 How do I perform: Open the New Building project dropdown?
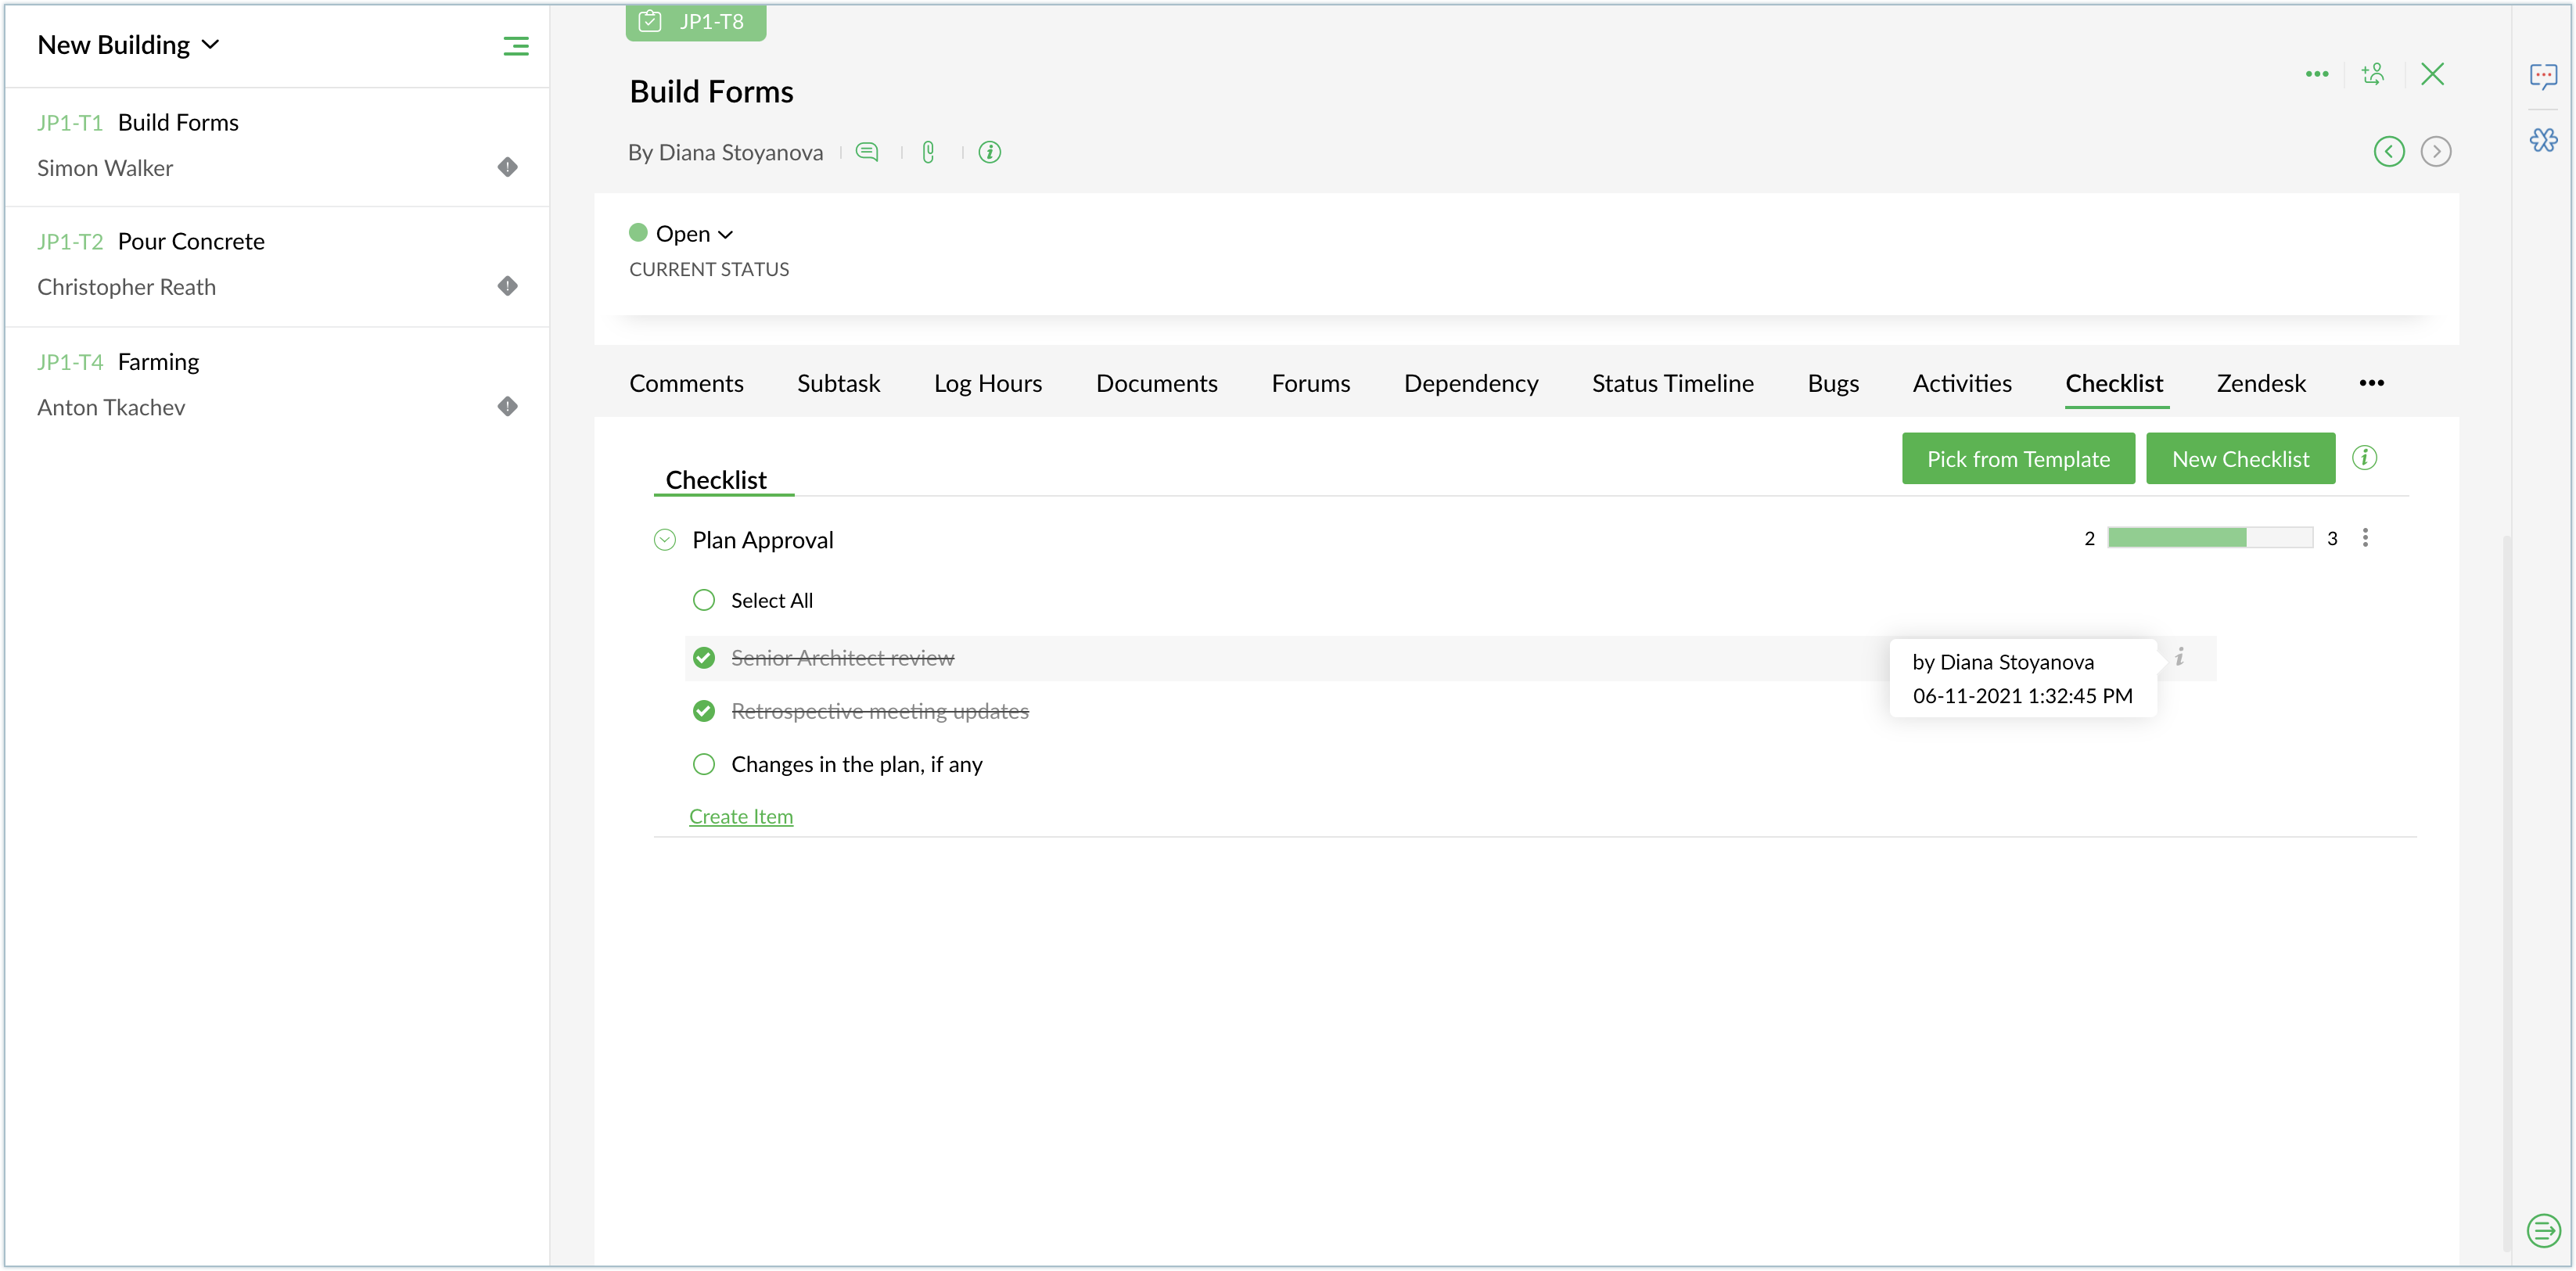click(x=128, y=45)
